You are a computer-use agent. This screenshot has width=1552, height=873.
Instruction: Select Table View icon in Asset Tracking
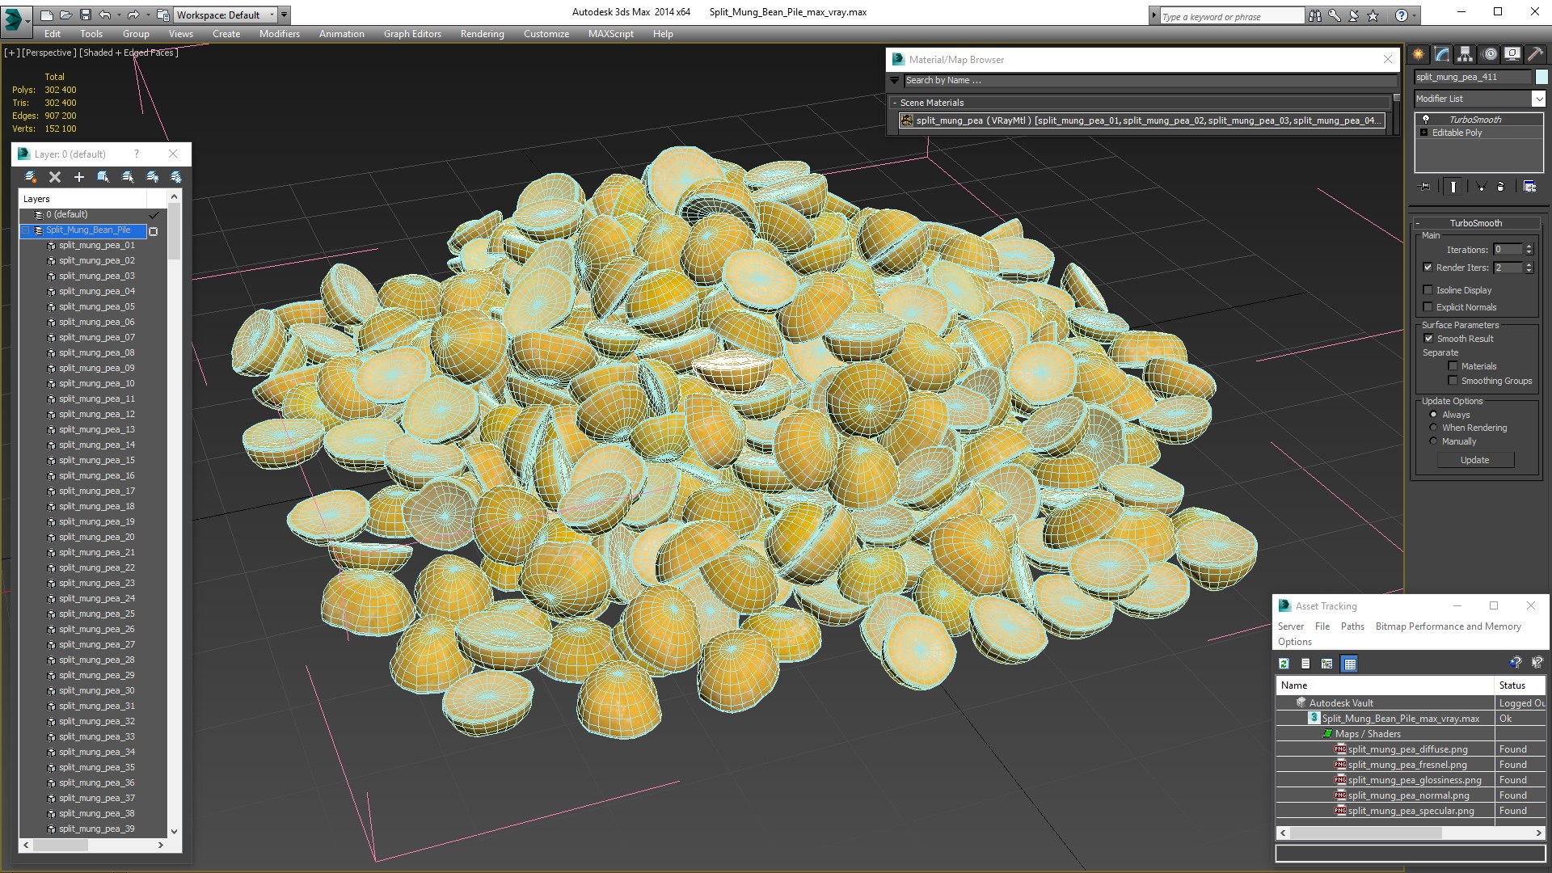[1349, 664]
